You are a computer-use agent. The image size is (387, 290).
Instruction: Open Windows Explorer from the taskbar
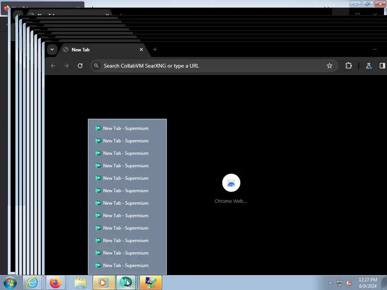click(80, 282)
